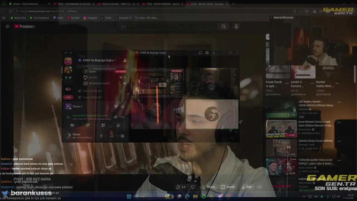Reload the page in the browser
This screenshot has width=357, height=201.
coord(10,11)
